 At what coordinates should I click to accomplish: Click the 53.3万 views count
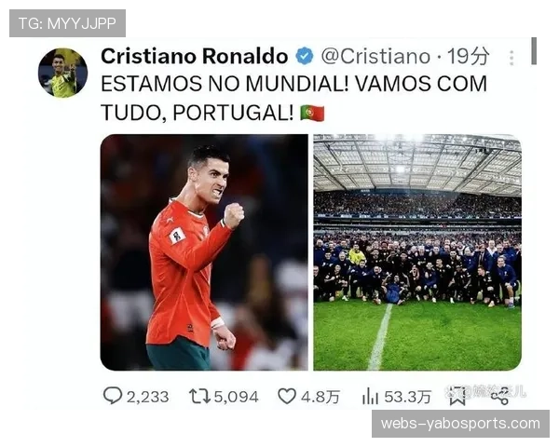(x=407, y=397)
